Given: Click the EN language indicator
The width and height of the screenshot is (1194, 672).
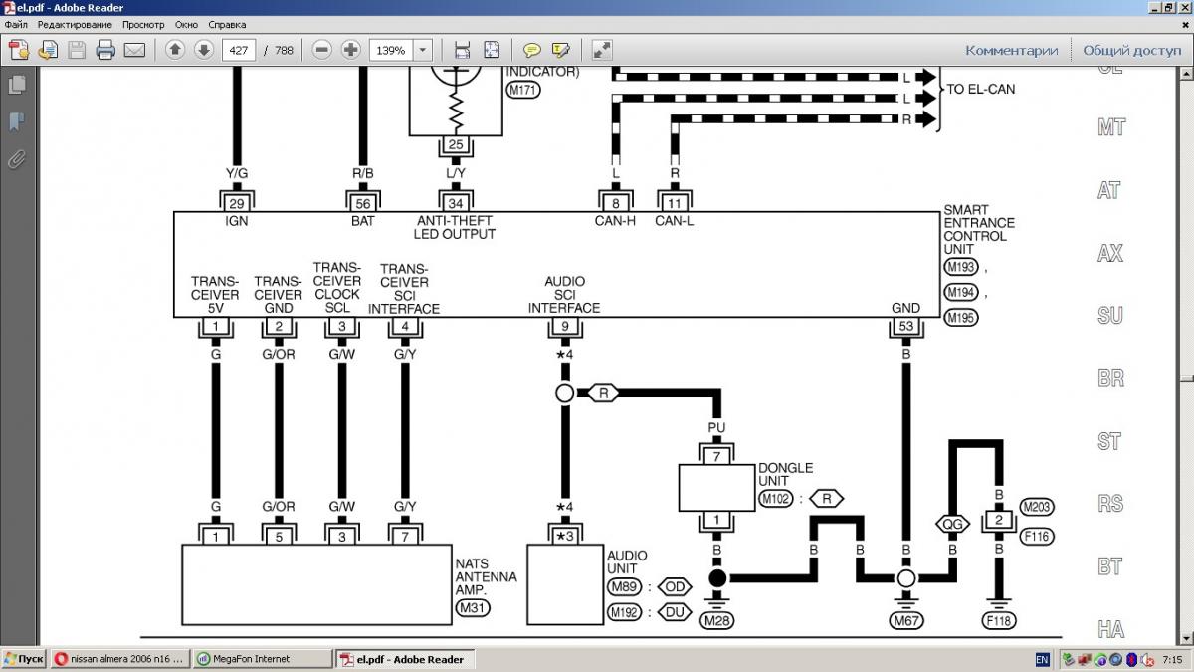Looking at the screenshot, I should tap(1042, 659).
